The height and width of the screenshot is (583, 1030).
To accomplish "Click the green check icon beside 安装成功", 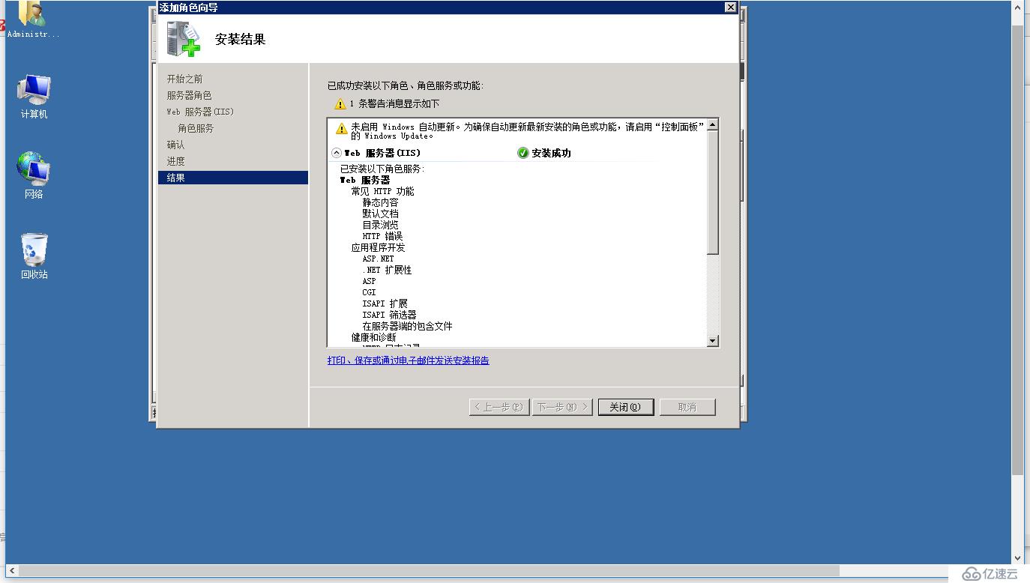I will [522, 153].
